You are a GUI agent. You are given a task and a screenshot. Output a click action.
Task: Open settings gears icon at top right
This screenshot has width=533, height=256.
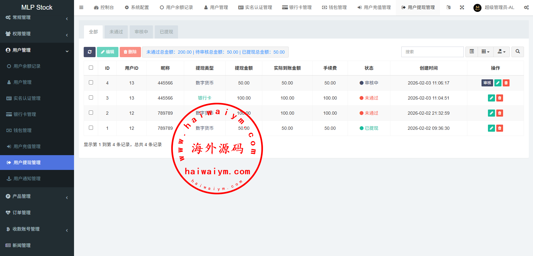526,7
